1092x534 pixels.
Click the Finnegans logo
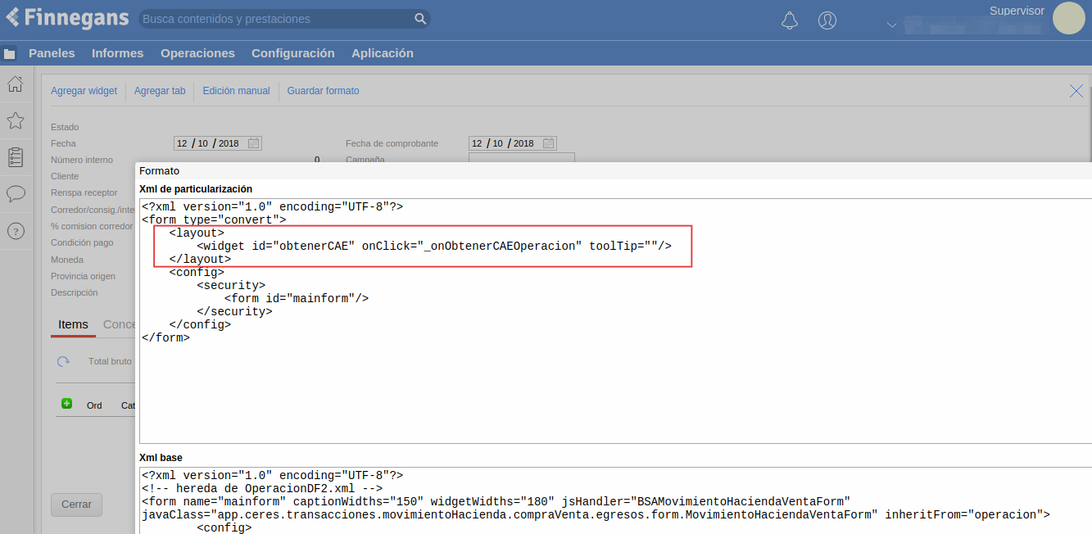tap(67, 18)
